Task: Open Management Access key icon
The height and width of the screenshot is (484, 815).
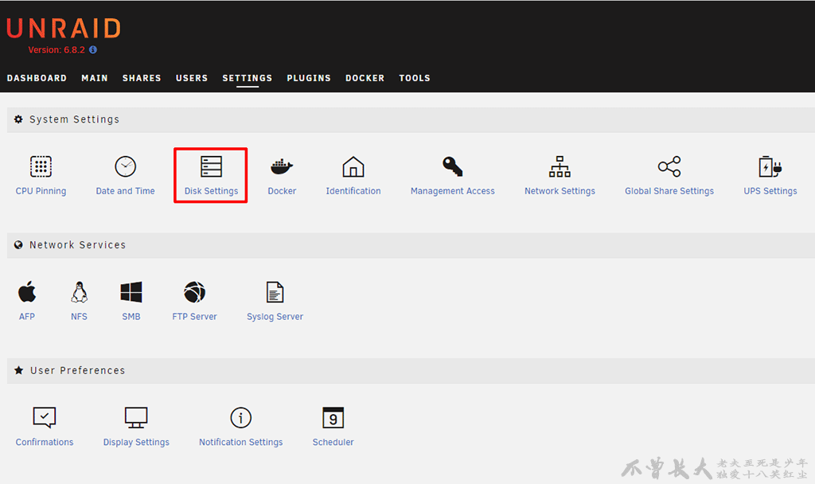Action: pyautogui.click(x=452, y=167)
